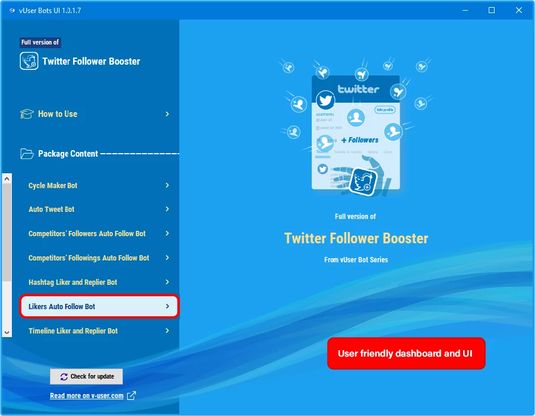Expand chevron for Hashtag Liker and Replier
The height and width of the screenshot is (416, 535).
click(167, 282)
